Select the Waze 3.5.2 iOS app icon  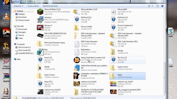[40, 84]
